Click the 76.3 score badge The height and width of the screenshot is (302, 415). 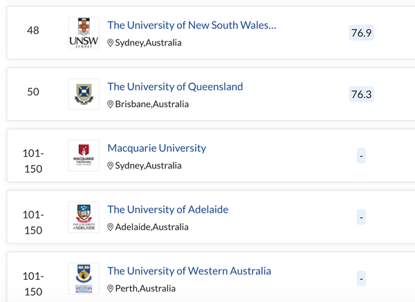[361, 94]
